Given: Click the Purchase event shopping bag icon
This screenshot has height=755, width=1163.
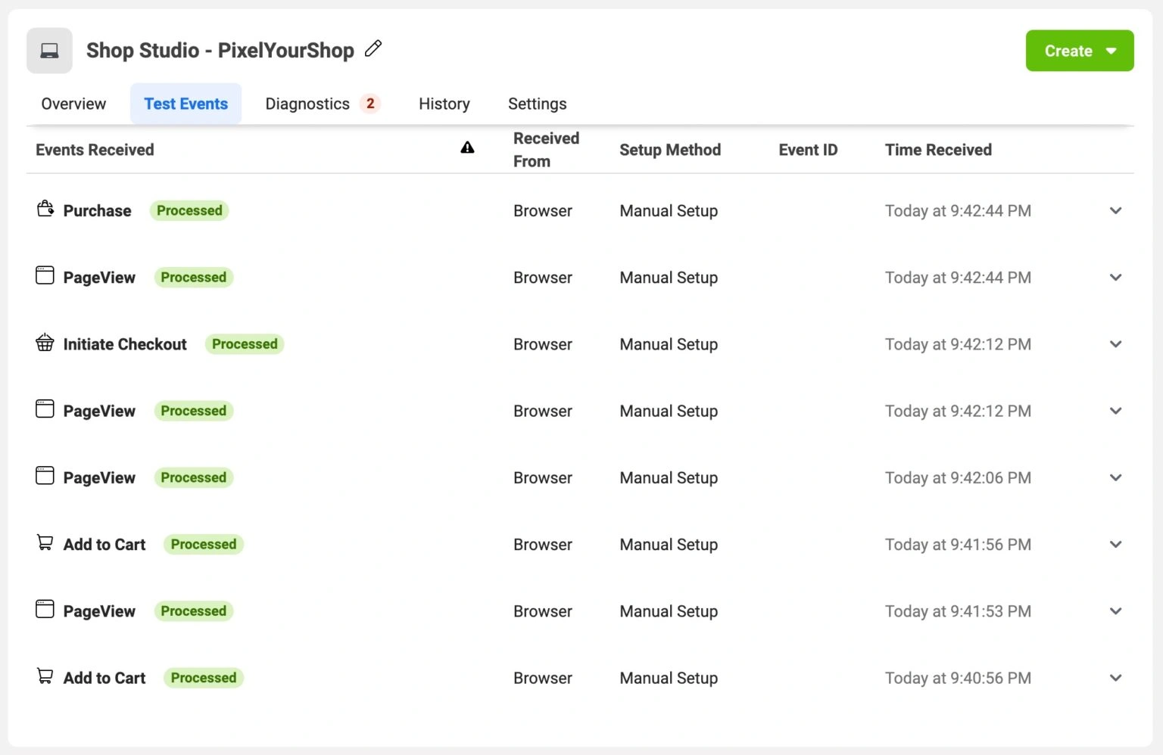Looking at the screenshot, I should [45, 209].
